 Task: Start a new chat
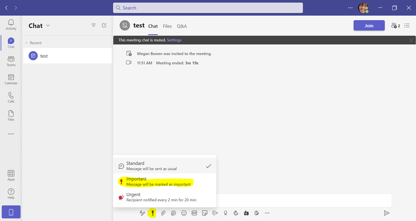coord(104,25)
